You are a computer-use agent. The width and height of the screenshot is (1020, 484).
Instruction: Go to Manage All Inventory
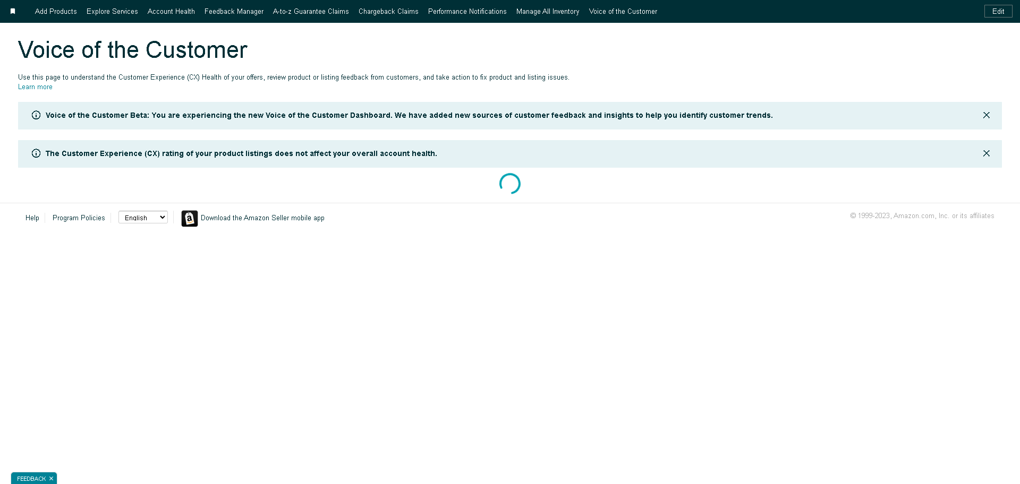548,11
